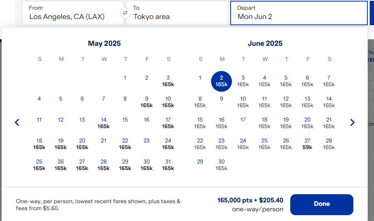Select June 30 on the calendar
Screen dimensions: 374x221
pos(221,165)
